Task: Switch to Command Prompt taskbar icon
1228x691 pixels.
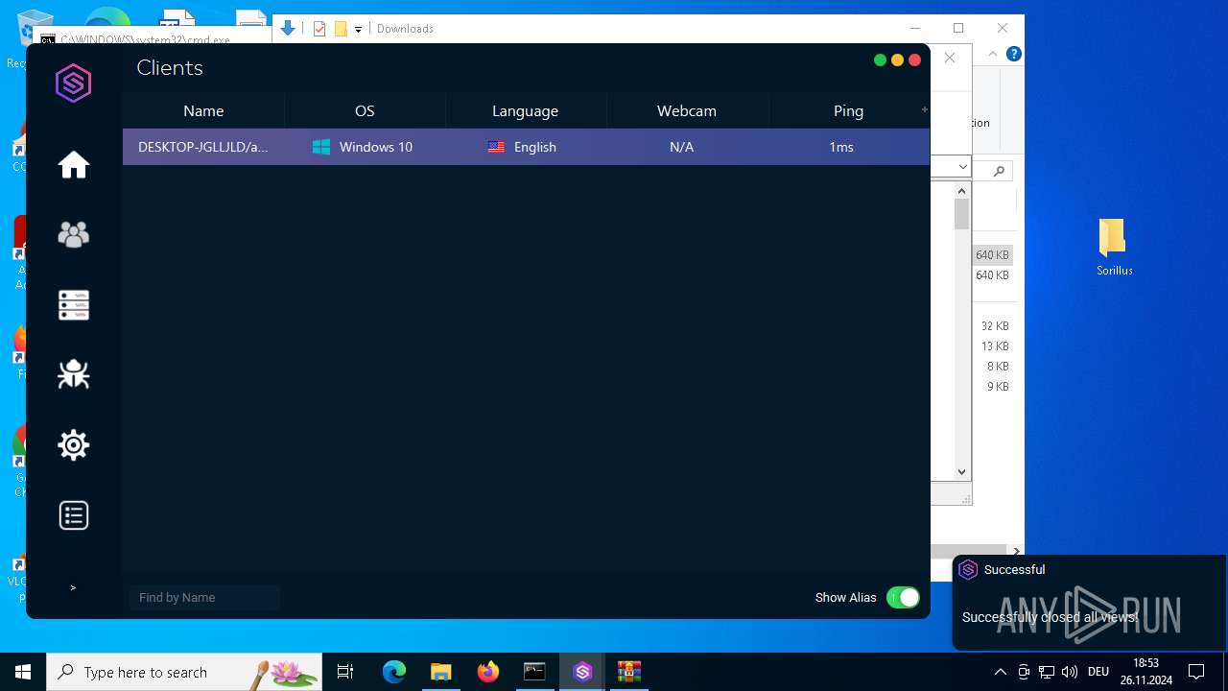Action: click(x=534, y=672)
